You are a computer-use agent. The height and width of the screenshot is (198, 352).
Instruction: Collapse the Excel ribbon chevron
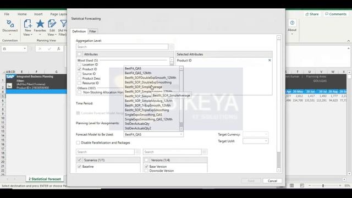point(348,41)
